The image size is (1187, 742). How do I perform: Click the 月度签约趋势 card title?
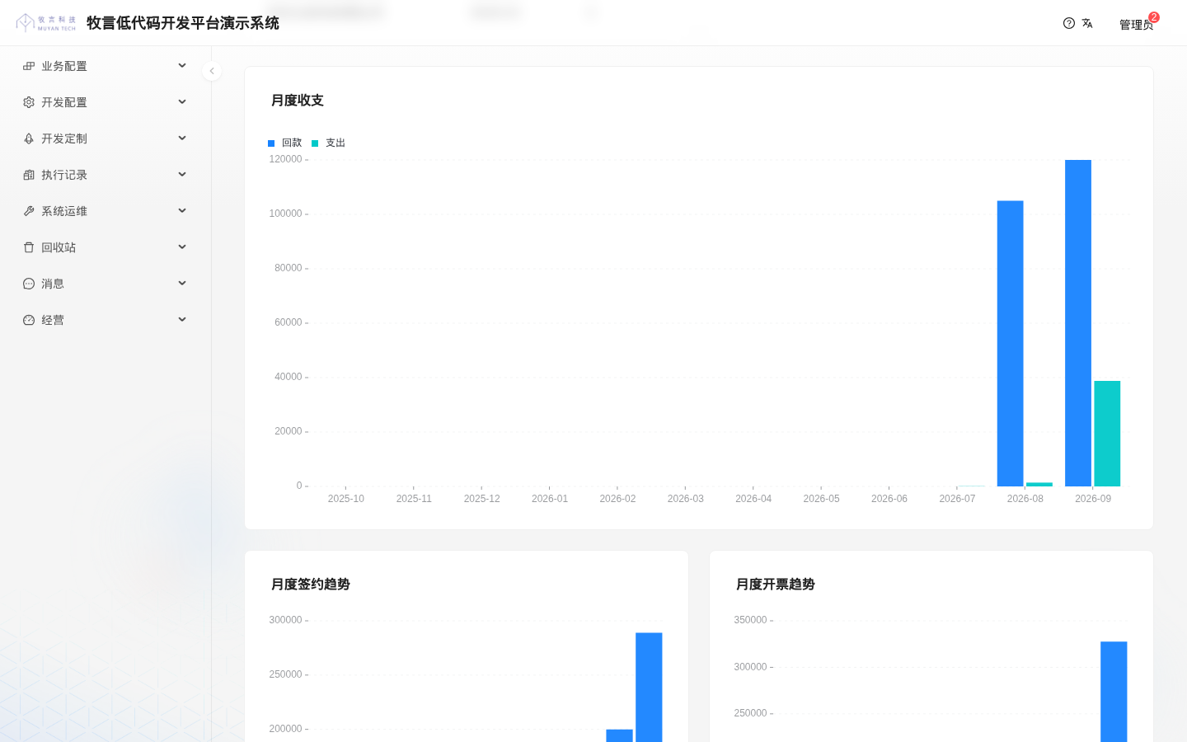tap(311, 585)
